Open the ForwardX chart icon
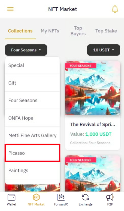Viewport: 124px width, 211px height. 61,197
